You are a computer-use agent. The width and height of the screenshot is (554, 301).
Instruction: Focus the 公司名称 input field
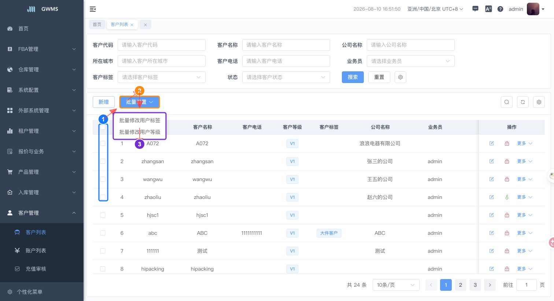(x=411, y=45)
